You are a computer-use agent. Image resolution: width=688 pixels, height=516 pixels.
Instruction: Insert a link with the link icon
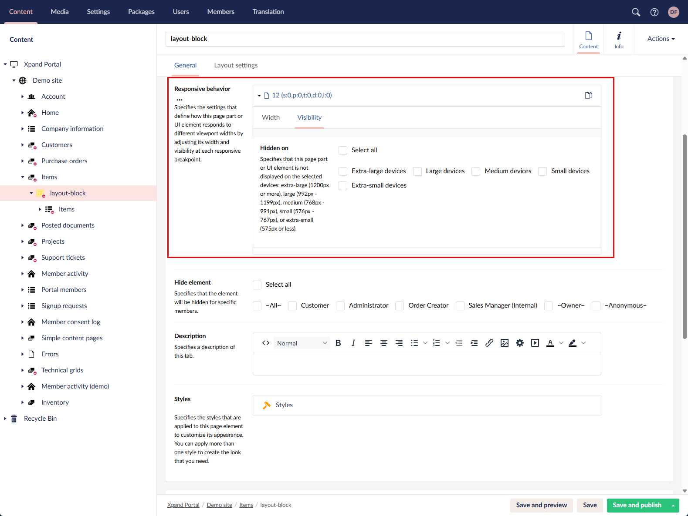[x=489, y=343]
